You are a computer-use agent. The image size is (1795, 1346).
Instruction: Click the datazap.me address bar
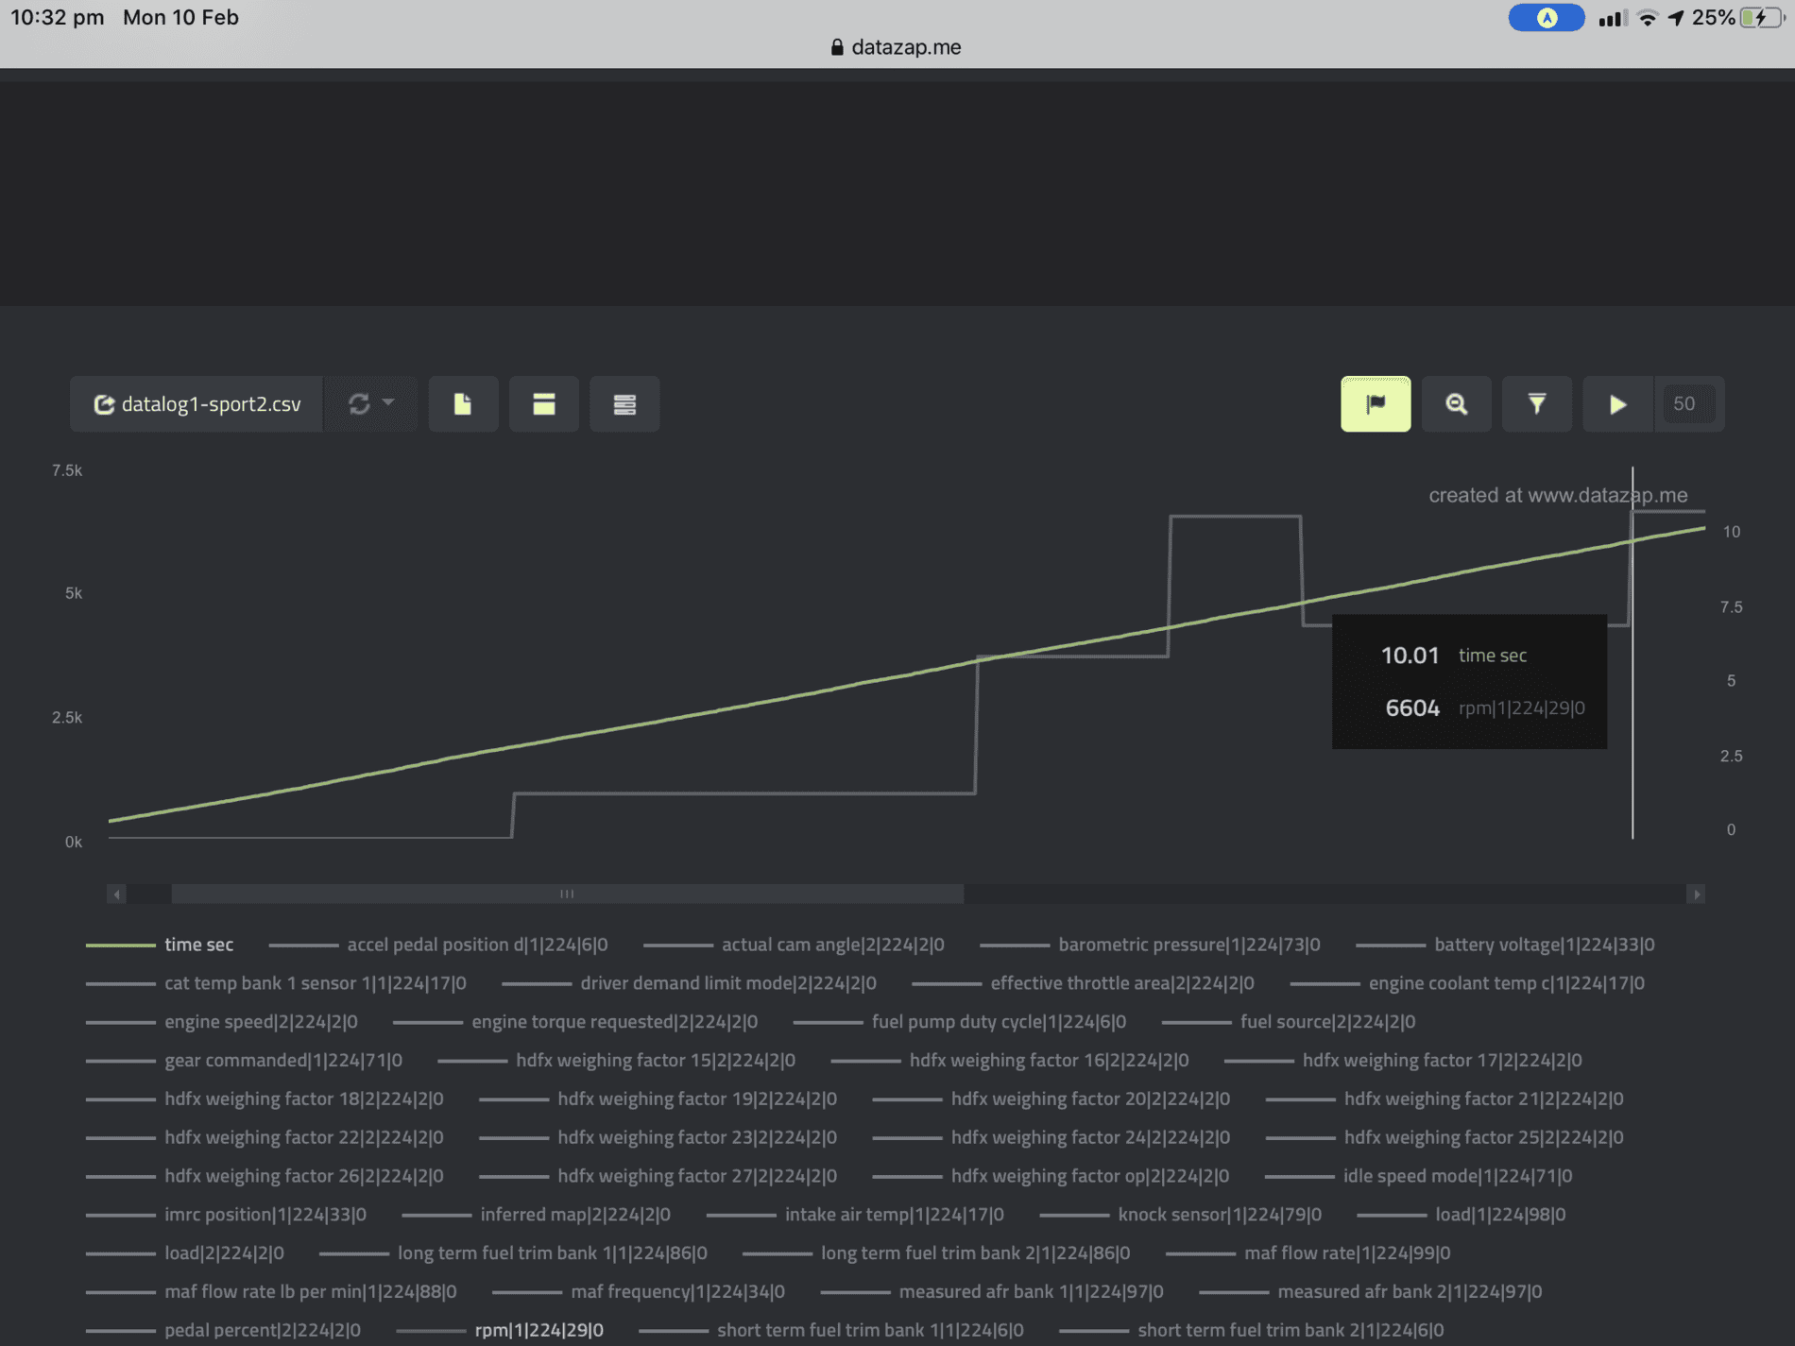tap(897, 47)
